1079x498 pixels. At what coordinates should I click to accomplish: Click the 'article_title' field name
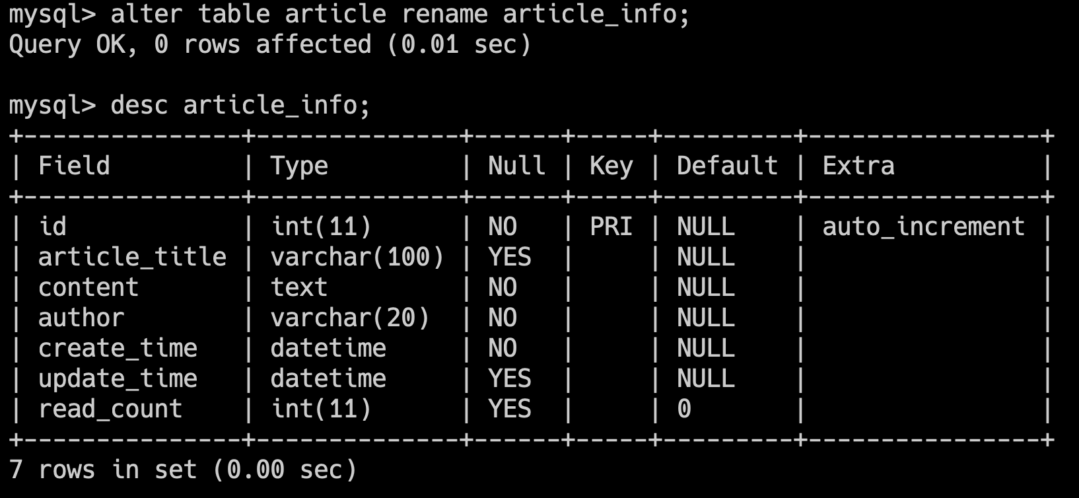pyautogui.click(x=132, y=257)
